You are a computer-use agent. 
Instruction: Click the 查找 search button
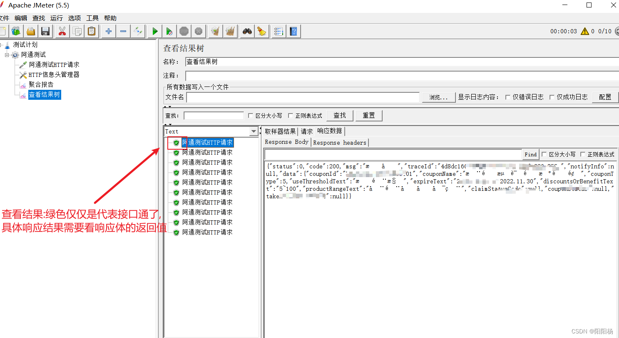tap(340, 116)
